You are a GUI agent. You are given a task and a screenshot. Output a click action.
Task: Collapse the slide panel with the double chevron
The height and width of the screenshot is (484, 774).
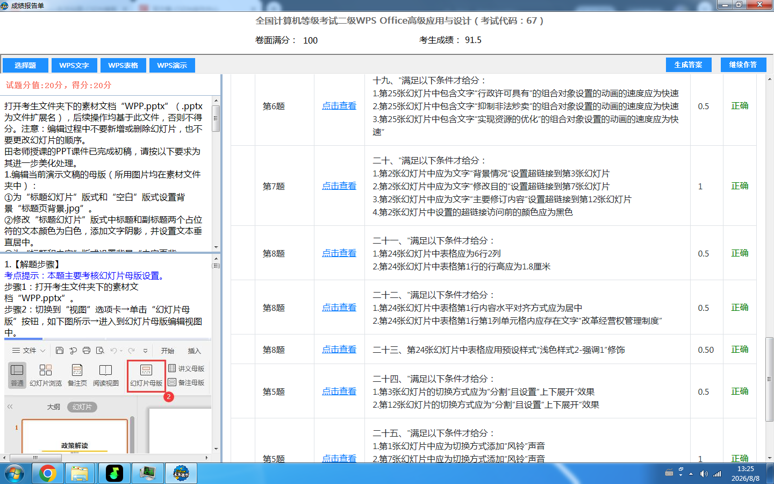coord(10,407)
